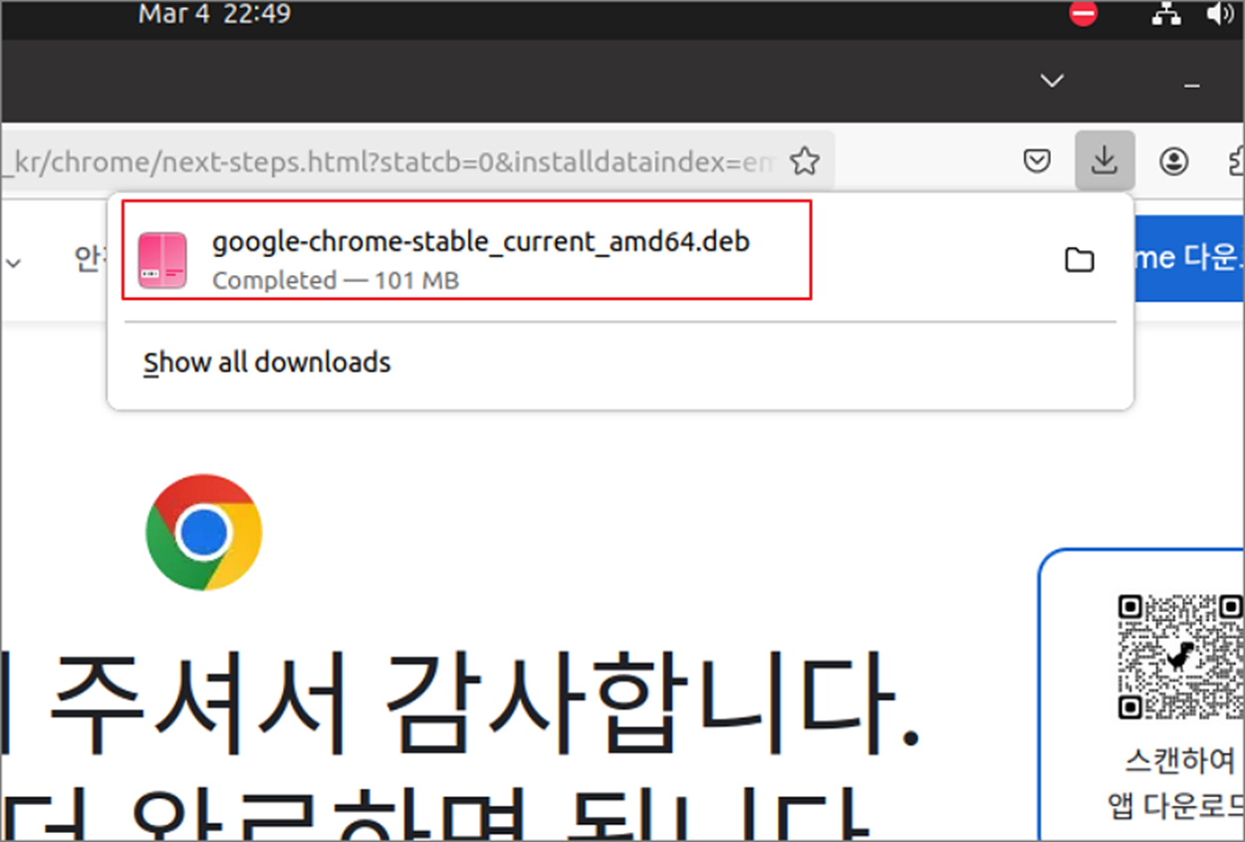Open the Pocket save icon

(1038, 161)
